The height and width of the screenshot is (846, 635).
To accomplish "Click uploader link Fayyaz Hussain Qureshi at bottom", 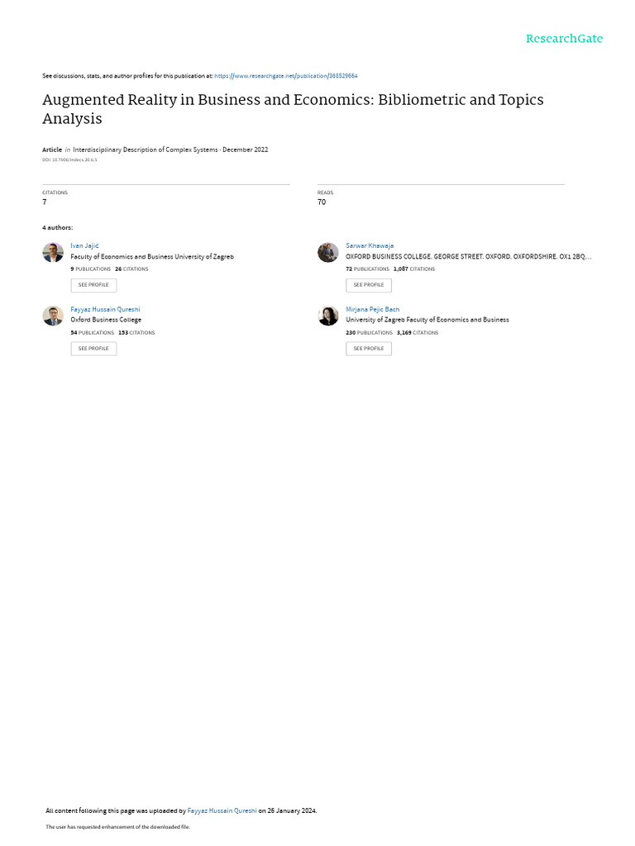I will pyautogui.click(x=222, y=810).
